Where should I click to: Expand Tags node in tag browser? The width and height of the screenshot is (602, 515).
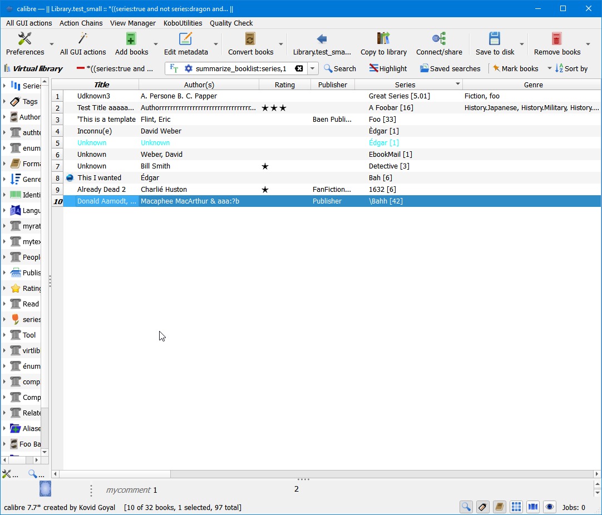pos(4,101)
